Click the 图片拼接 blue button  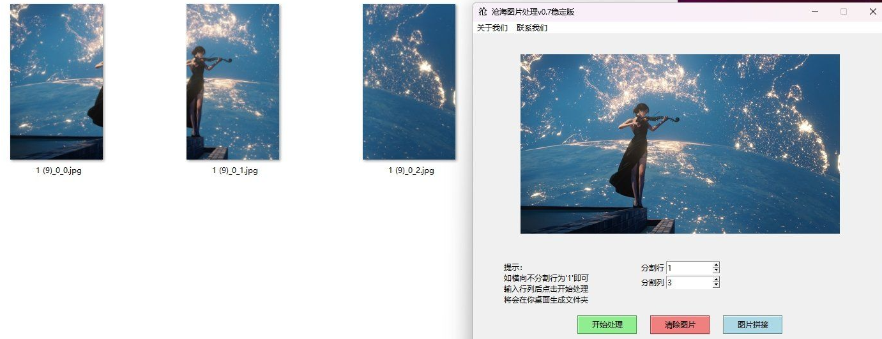tap(752, 325)
